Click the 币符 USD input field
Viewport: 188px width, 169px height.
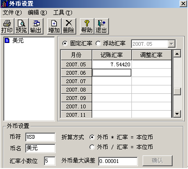click(x=40, y=137)
